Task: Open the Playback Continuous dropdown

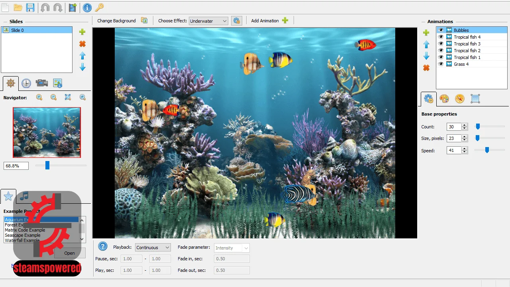Action: tap(153, 248)
